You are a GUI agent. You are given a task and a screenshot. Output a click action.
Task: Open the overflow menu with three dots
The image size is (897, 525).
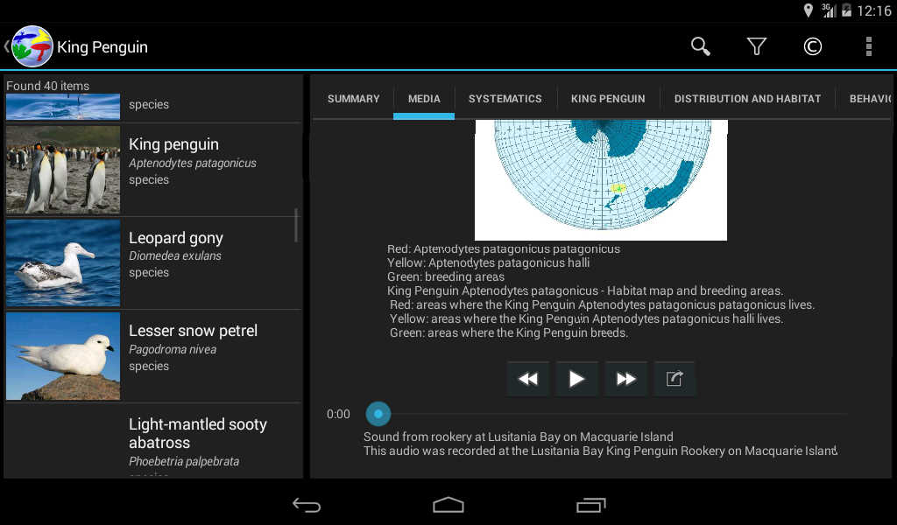click(x=868, y=46)
